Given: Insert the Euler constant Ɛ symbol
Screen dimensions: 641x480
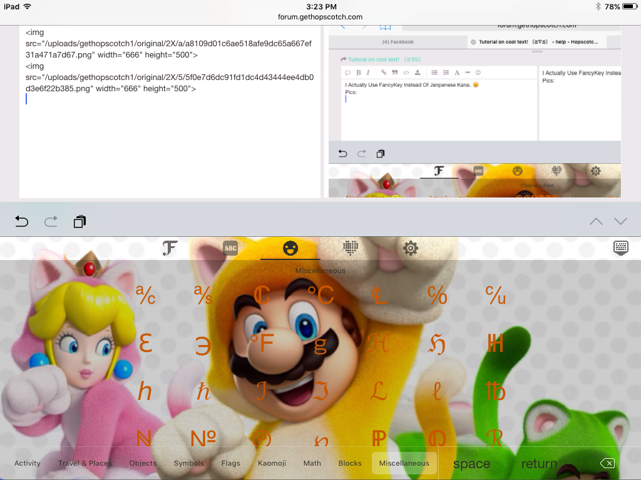Looking at the screenshot, I should pyautogui.click(x=145, y=343).
